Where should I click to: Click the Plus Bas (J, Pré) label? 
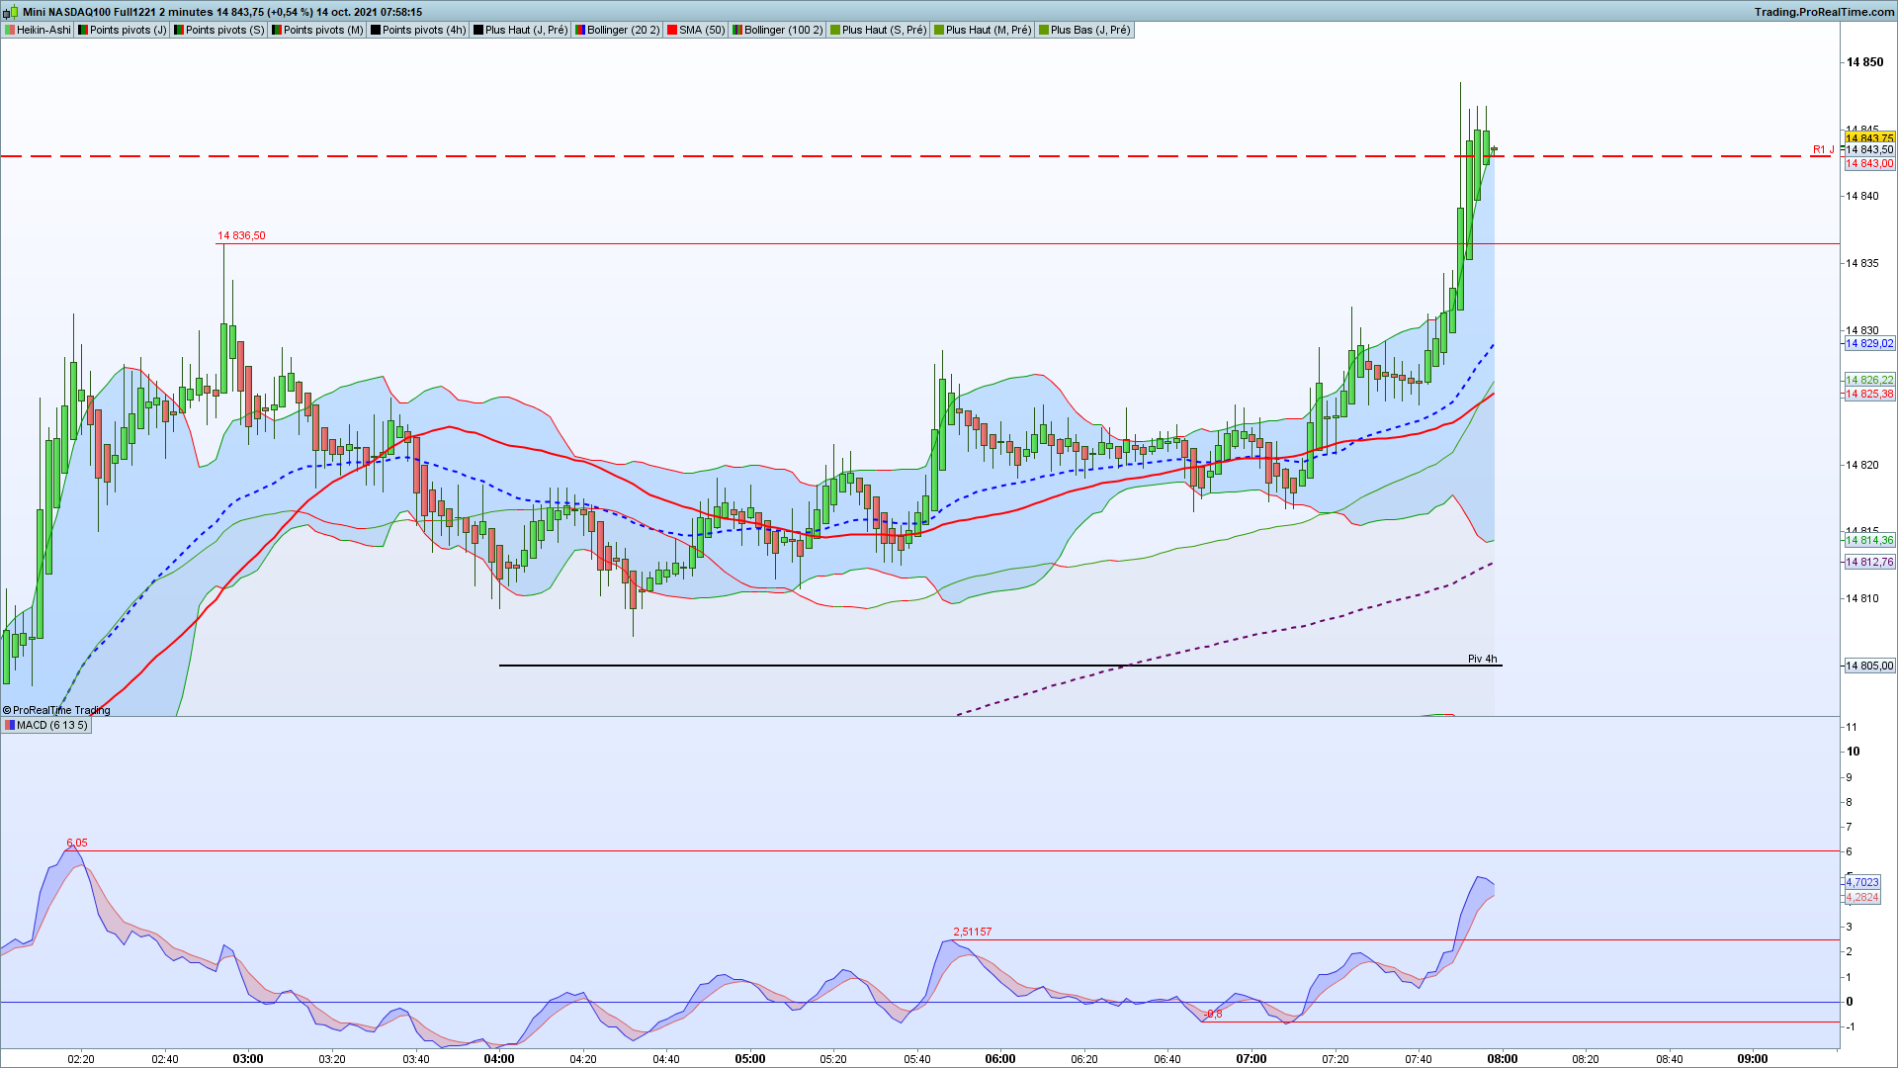[1083, 30]
